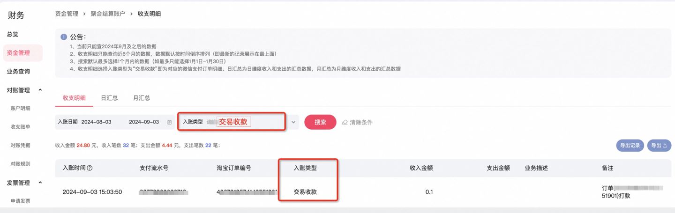Click the start date 2024-08-03 field

[96, 122]
